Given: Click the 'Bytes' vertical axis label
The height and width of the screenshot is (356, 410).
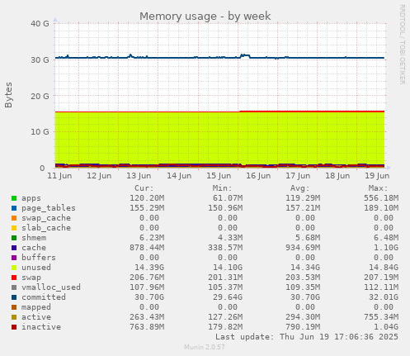Looking at the screenshot, I should (x=8, y=95).
